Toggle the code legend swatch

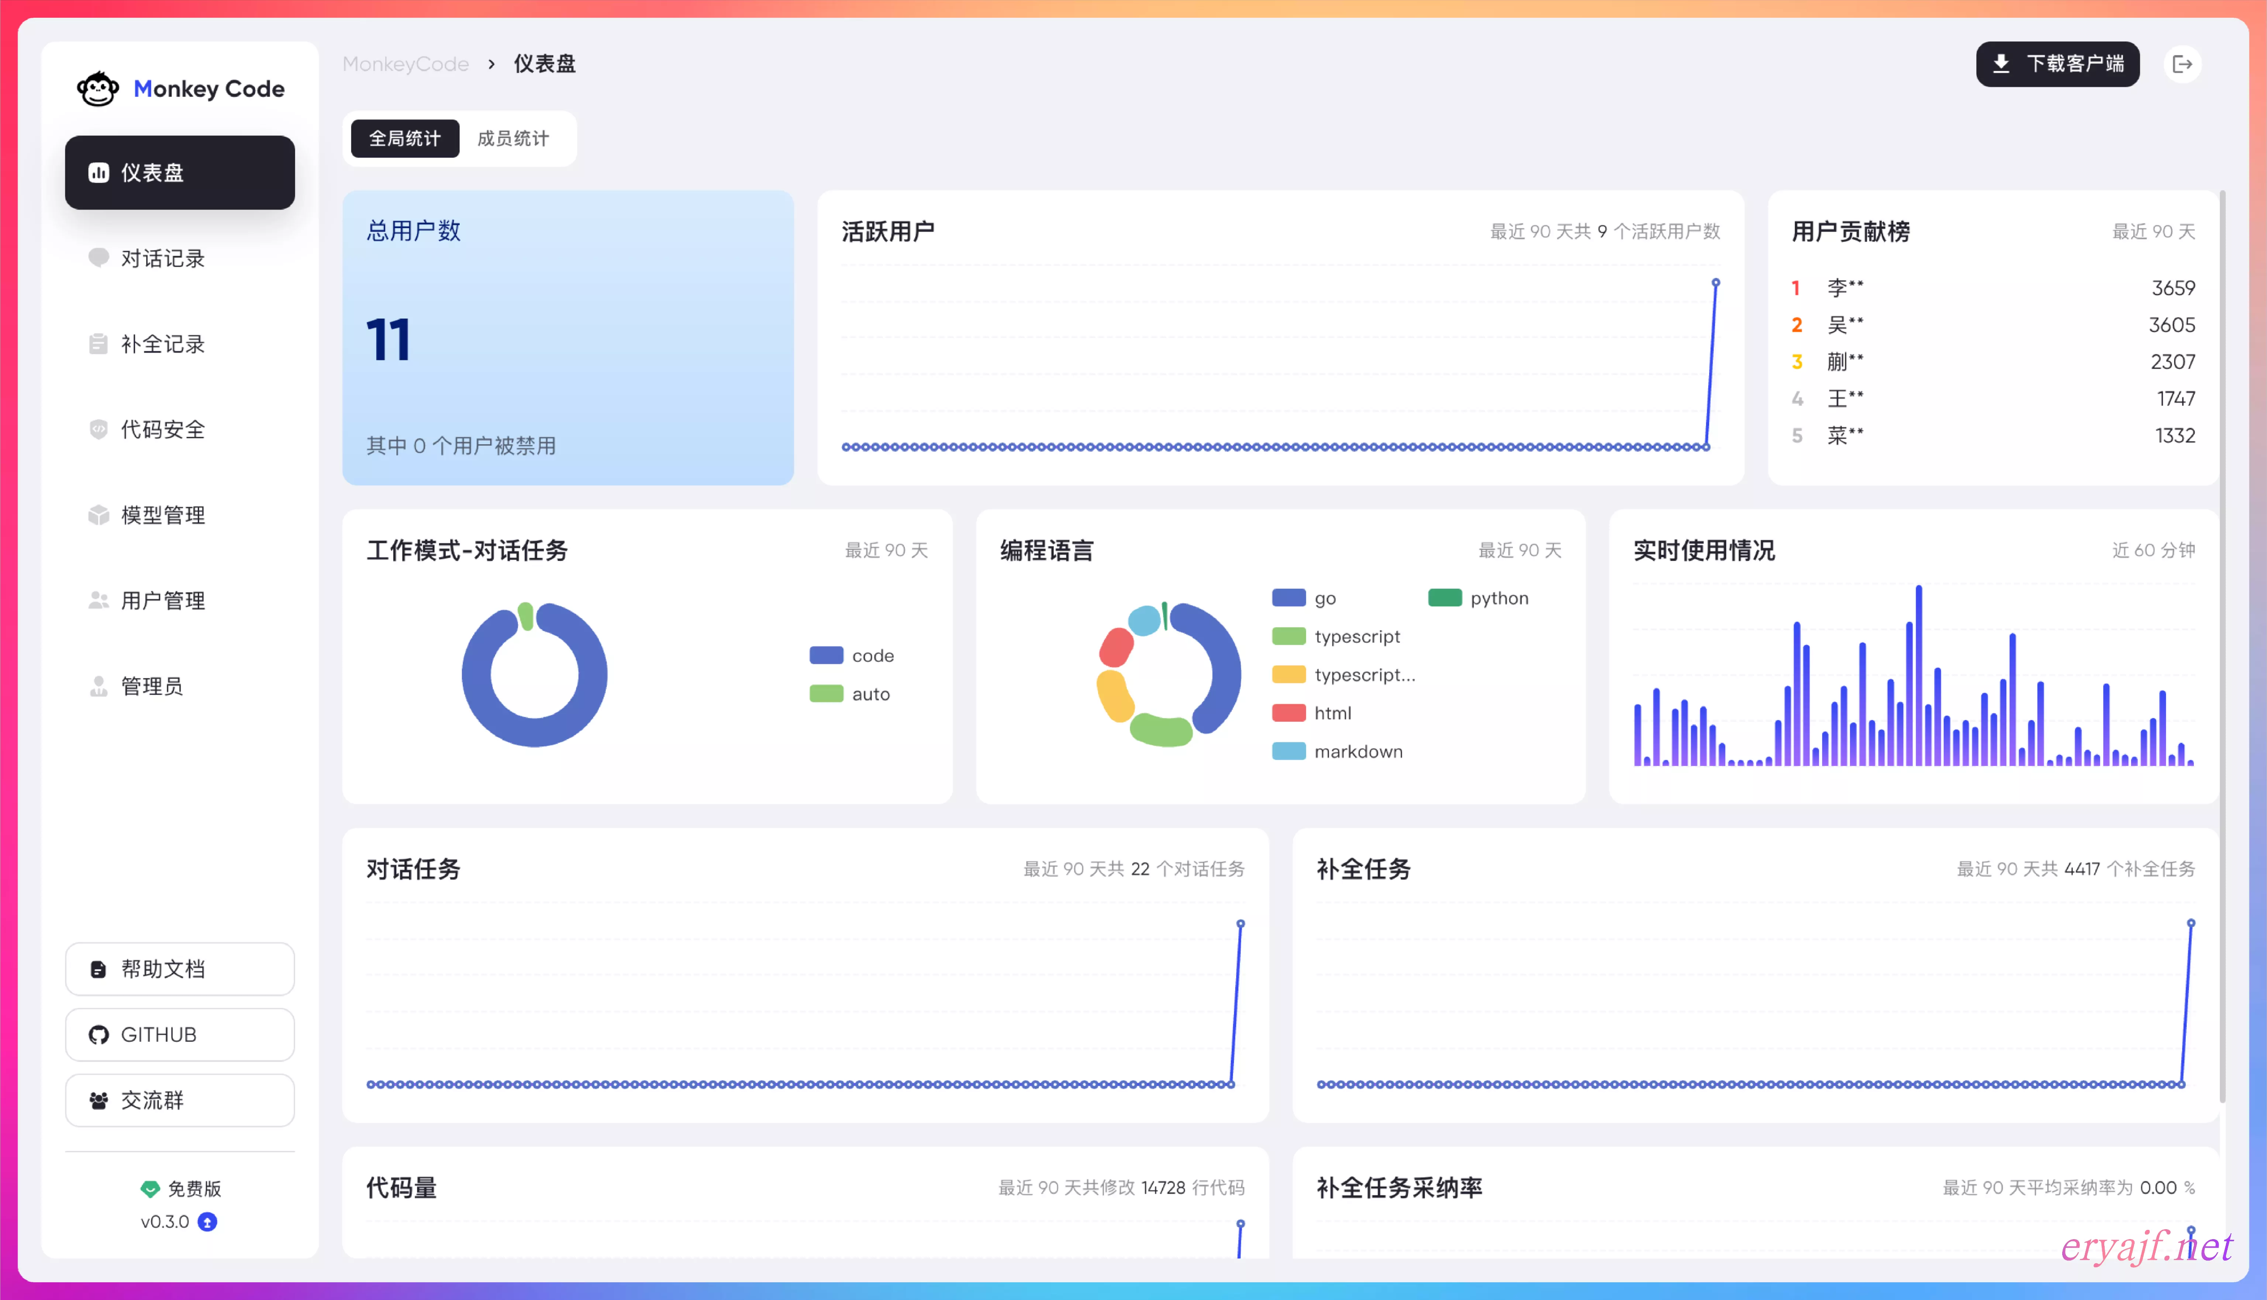tap(826, 656)
